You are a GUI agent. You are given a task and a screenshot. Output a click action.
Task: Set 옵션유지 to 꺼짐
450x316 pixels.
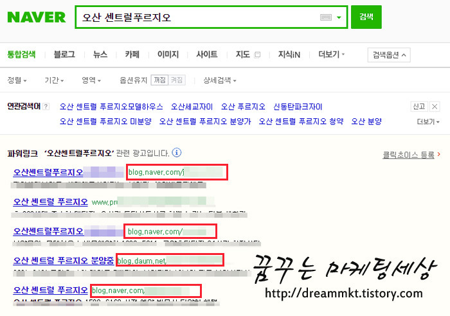tap(159, 80)
